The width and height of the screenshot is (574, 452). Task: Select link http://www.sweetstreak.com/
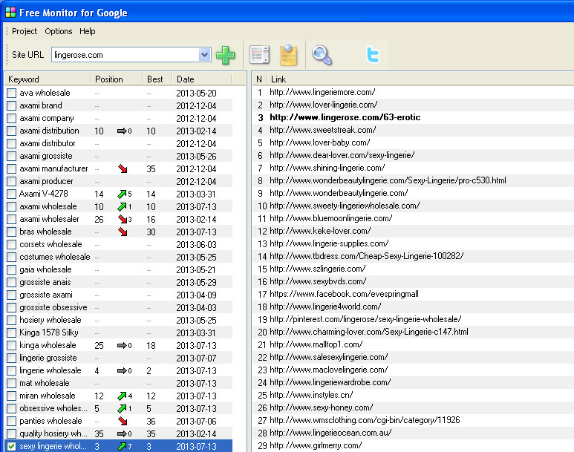[322, 130]
